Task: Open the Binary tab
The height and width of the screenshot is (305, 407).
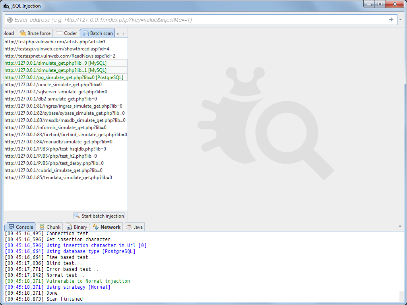Action: tap(77, 227)
